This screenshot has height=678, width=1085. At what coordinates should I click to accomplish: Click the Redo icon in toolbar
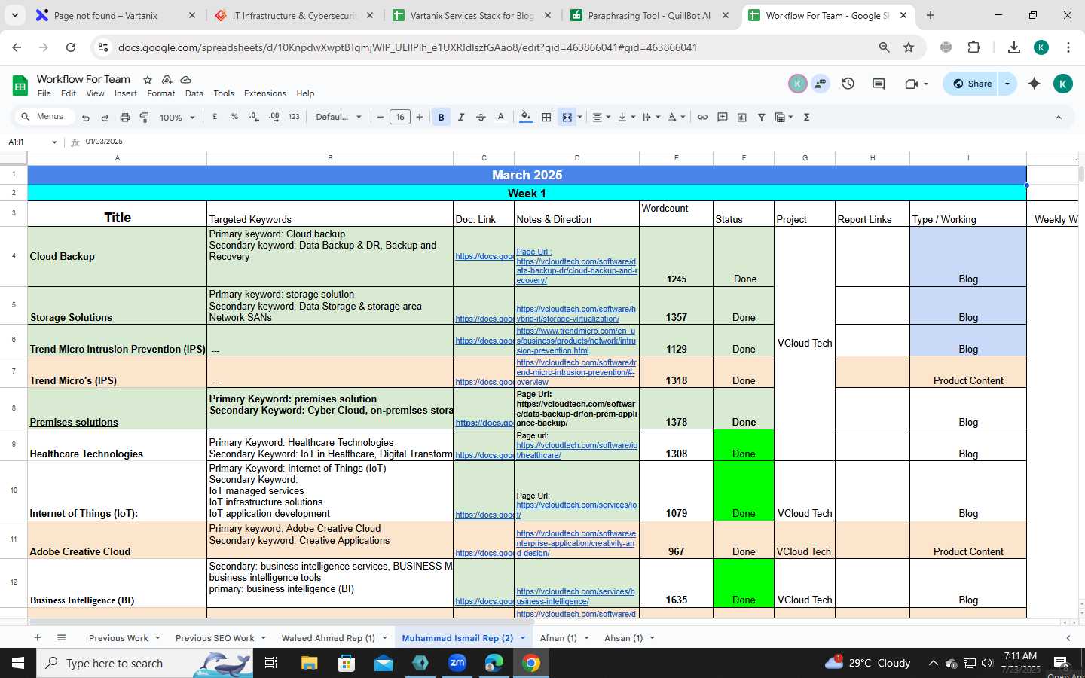tap(105, 118)
